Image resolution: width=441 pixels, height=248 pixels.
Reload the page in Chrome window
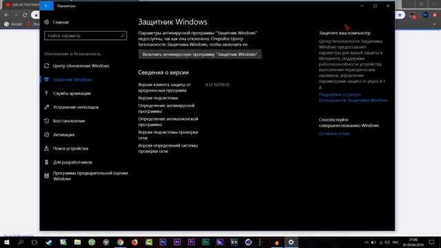coord(25,15)
